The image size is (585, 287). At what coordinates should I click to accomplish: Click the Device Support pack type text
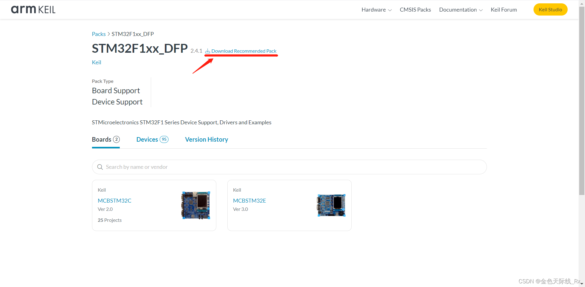(x=117, y=102)
